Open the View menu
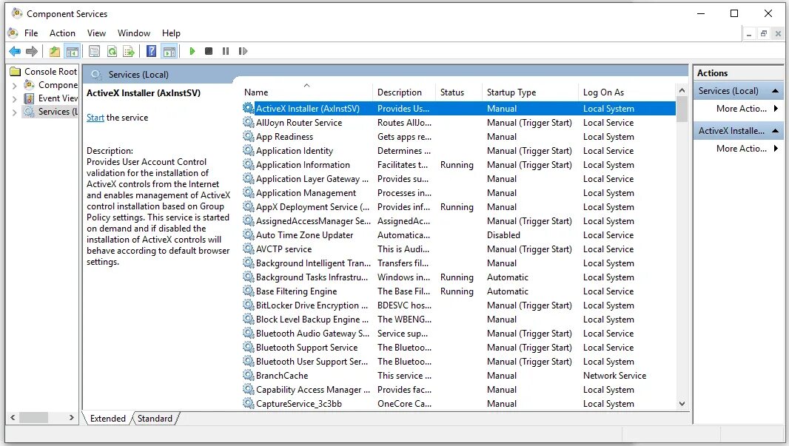Viewport: 789px width, 446px height. [x=96, y=33]
